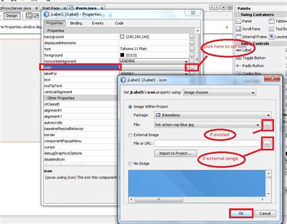Viewport: 287px width, 224px height.
Task: Pick the Layered Pane palette icon
Action: tap(272, 37)
